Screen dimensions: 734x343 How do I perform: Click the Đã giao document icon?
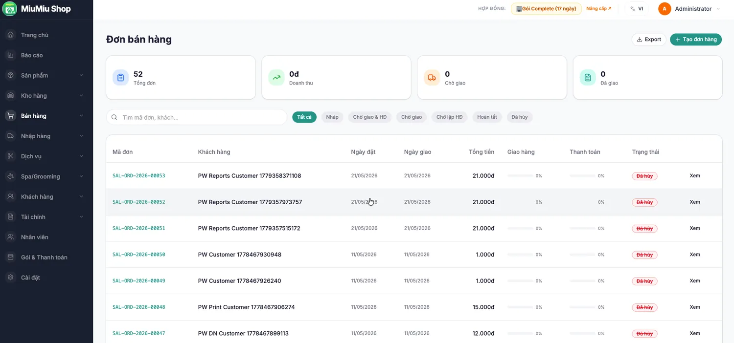click(588, 78)
